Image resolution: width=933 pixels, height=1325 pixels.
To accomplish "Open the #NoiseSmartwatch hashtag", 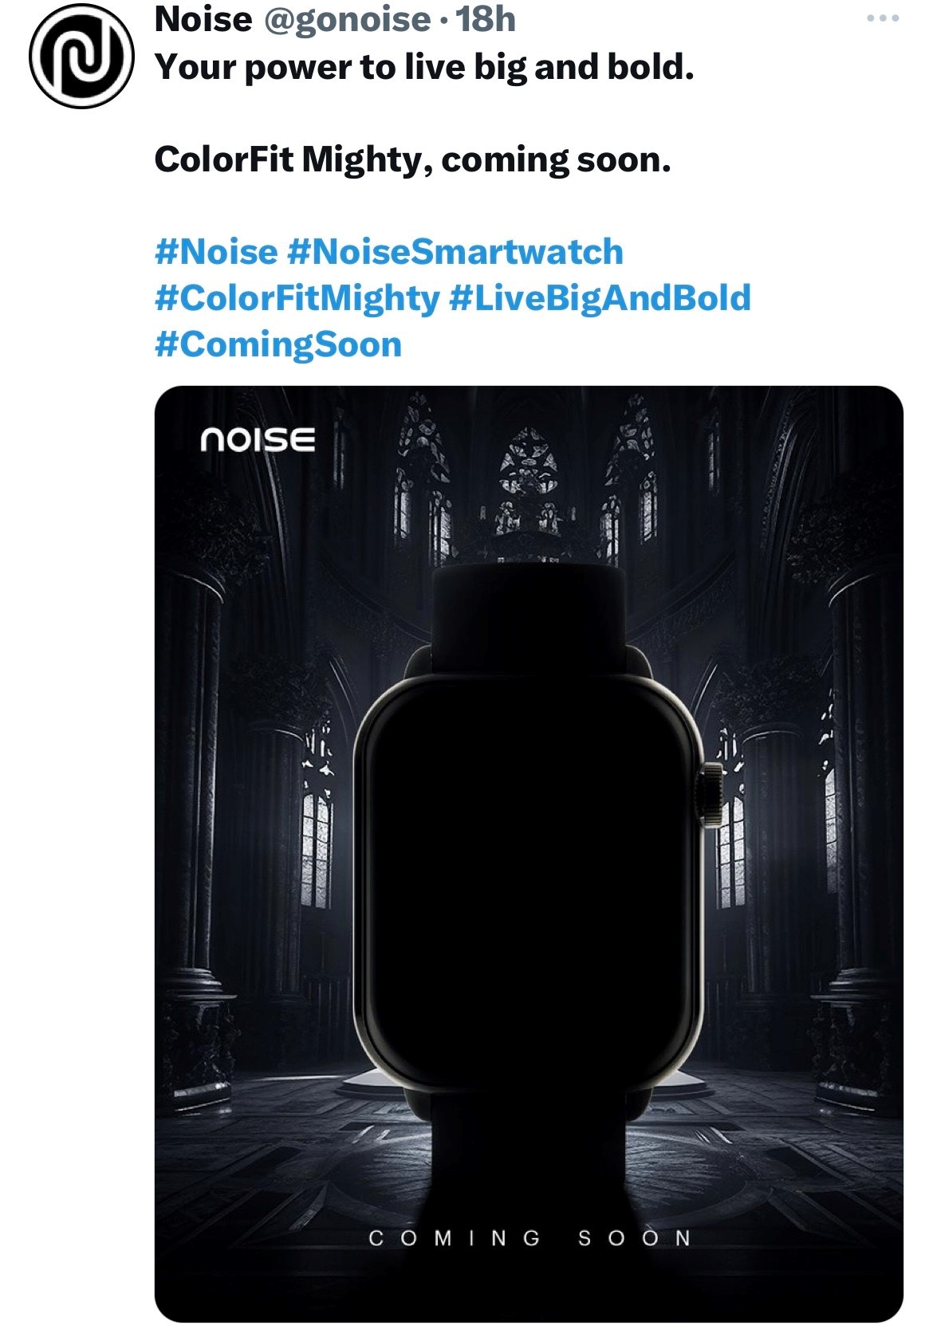I will [454, 252].
